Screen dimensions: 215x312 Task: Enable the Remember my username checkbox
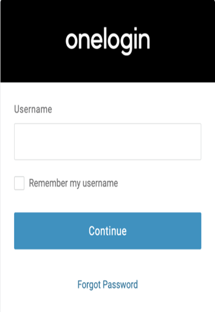coord(19,183)
